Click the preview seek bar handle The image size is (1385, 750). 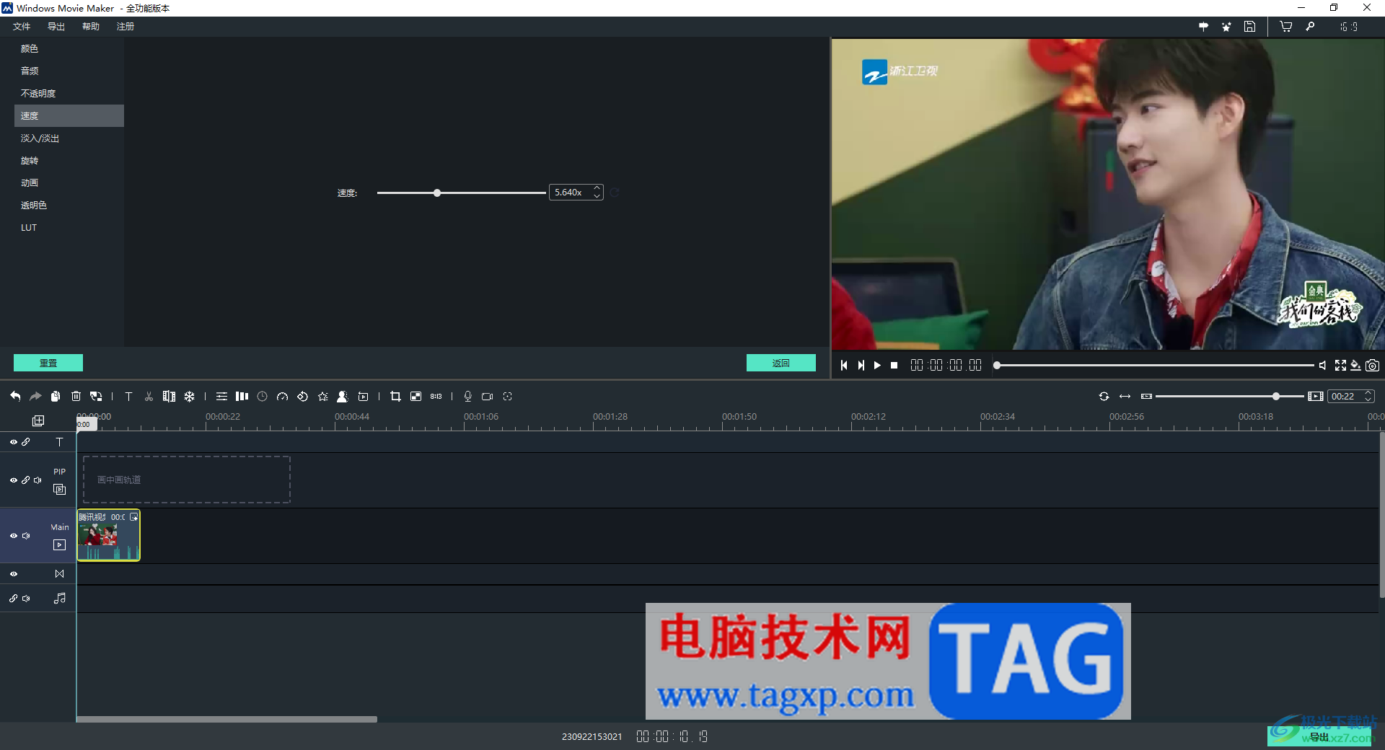[x=997, y=366]
